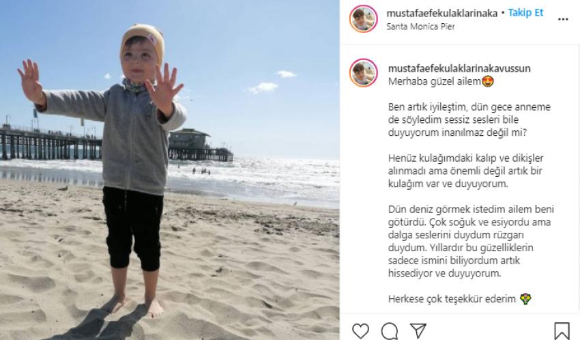Image resolution: width=580 pixels, height=340 pixels.
Task: Click the bouquet emoji after 'teşekkür ederim'
Action: (x=525, y=298)
